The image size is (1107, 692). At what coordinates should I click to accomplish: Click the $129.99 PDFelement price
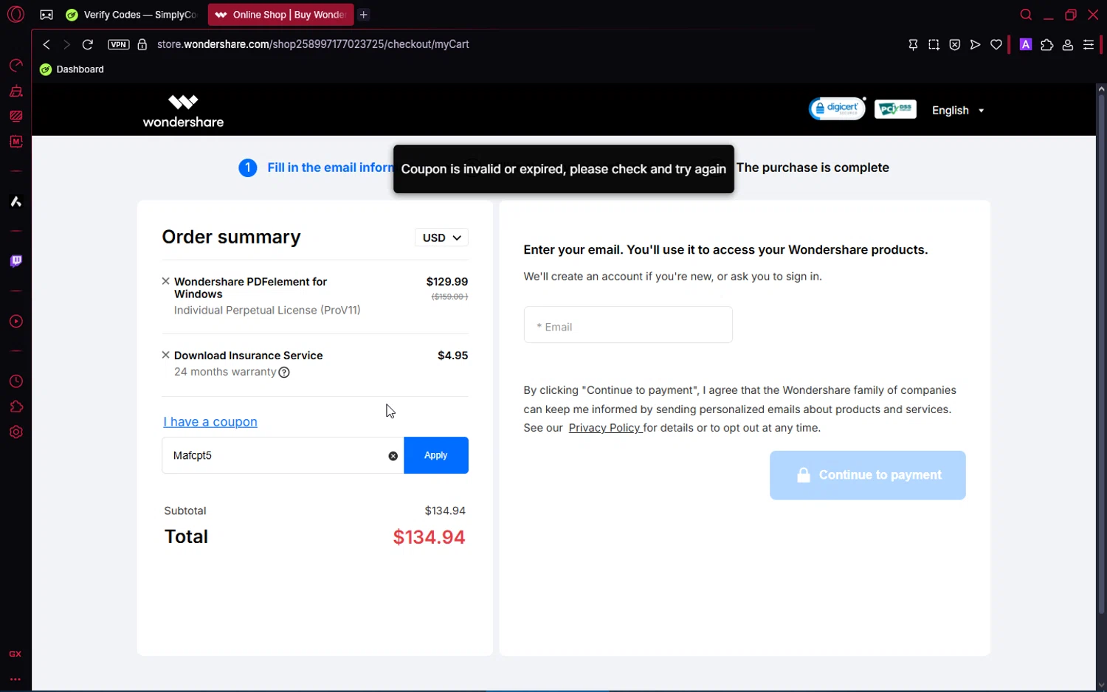[x=447, y=282]
